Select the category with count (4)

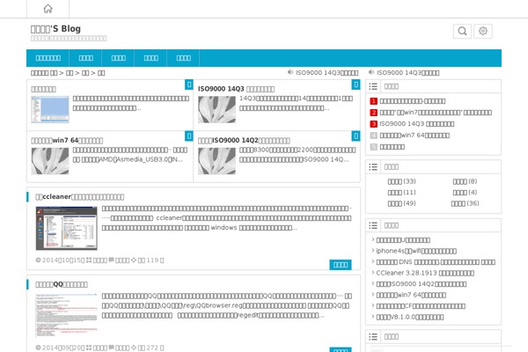[x=465, y=193]
